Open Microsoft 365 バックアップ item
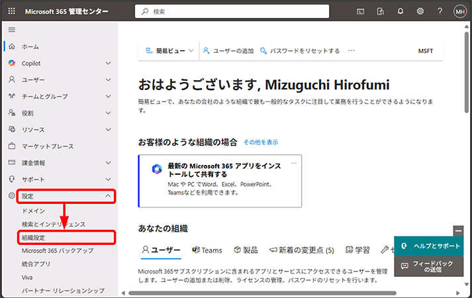 coord(58,250)
